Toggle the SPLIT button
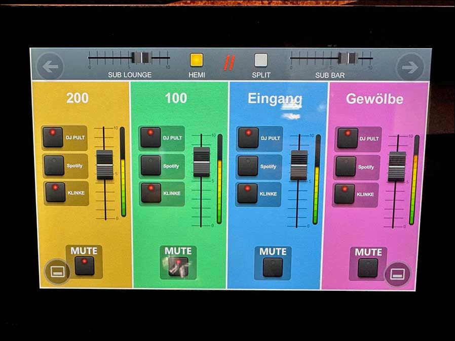The width and height of the screenshot is (455, 341). (x=261, y=60)
